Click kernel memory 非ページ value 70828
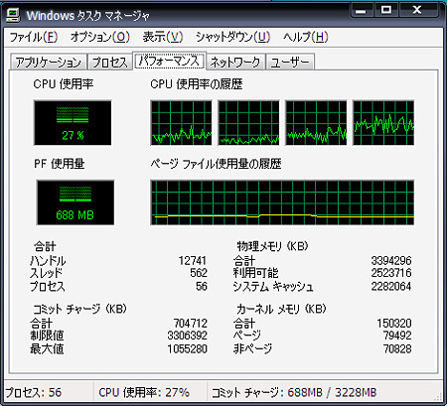Screen dimensions: 447x406 [397, 348]
